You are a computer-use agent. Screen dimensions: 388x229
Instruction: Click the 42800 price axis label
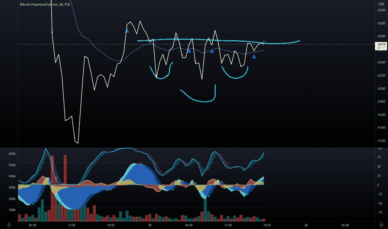tap(381, 36)
